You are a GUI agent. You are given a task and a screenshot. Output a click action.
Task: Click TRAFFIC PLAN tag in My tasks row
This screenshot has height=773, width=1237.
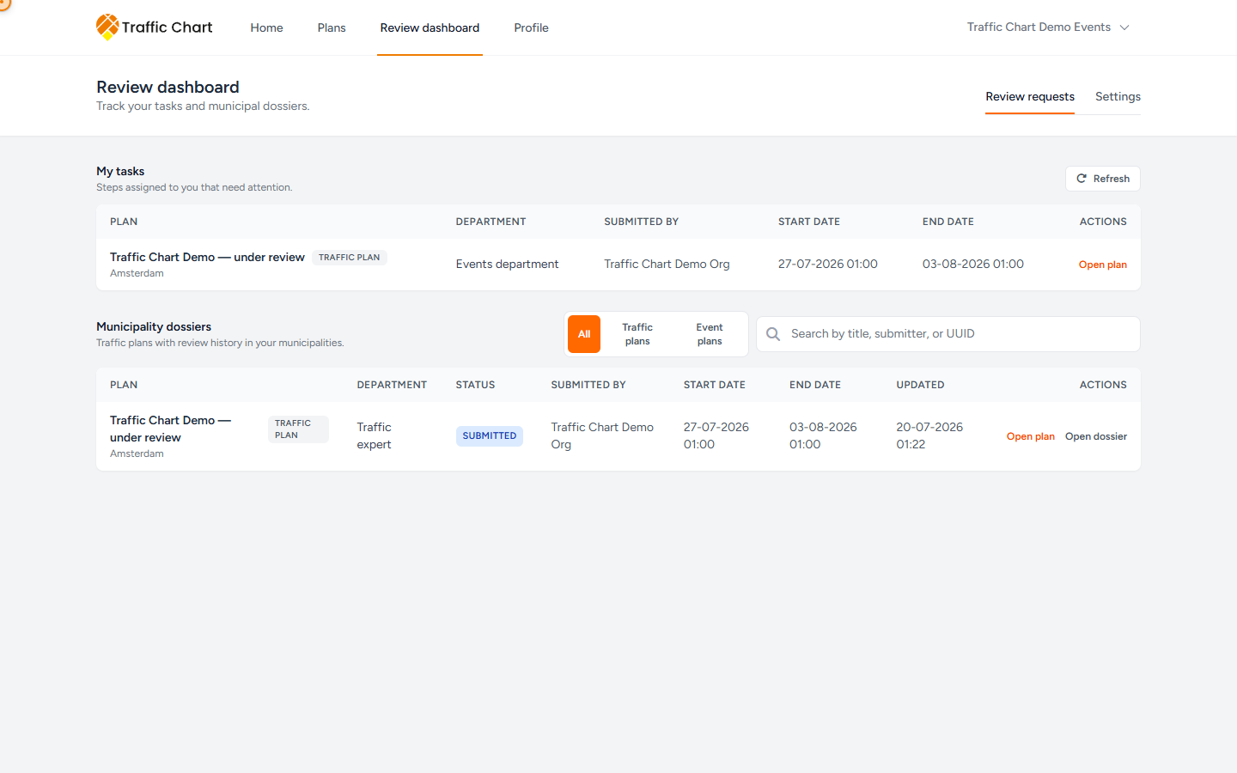pos(349,258)
